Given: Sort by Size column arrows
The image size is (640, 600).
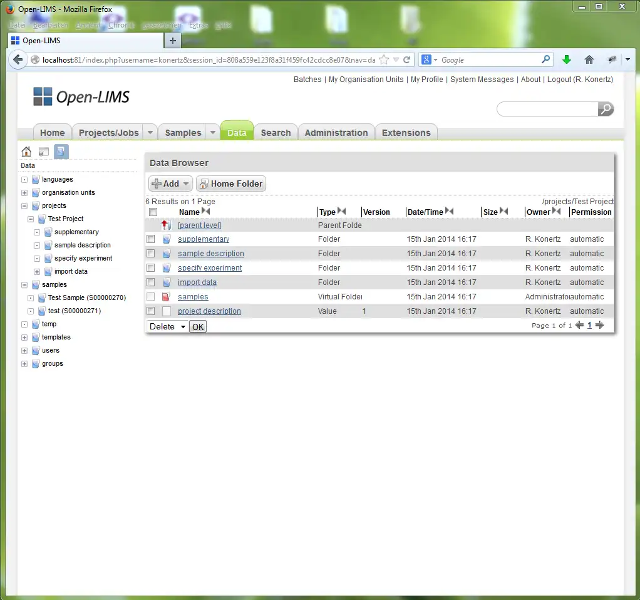Looking at the screenshot, I should coord(503,212).
